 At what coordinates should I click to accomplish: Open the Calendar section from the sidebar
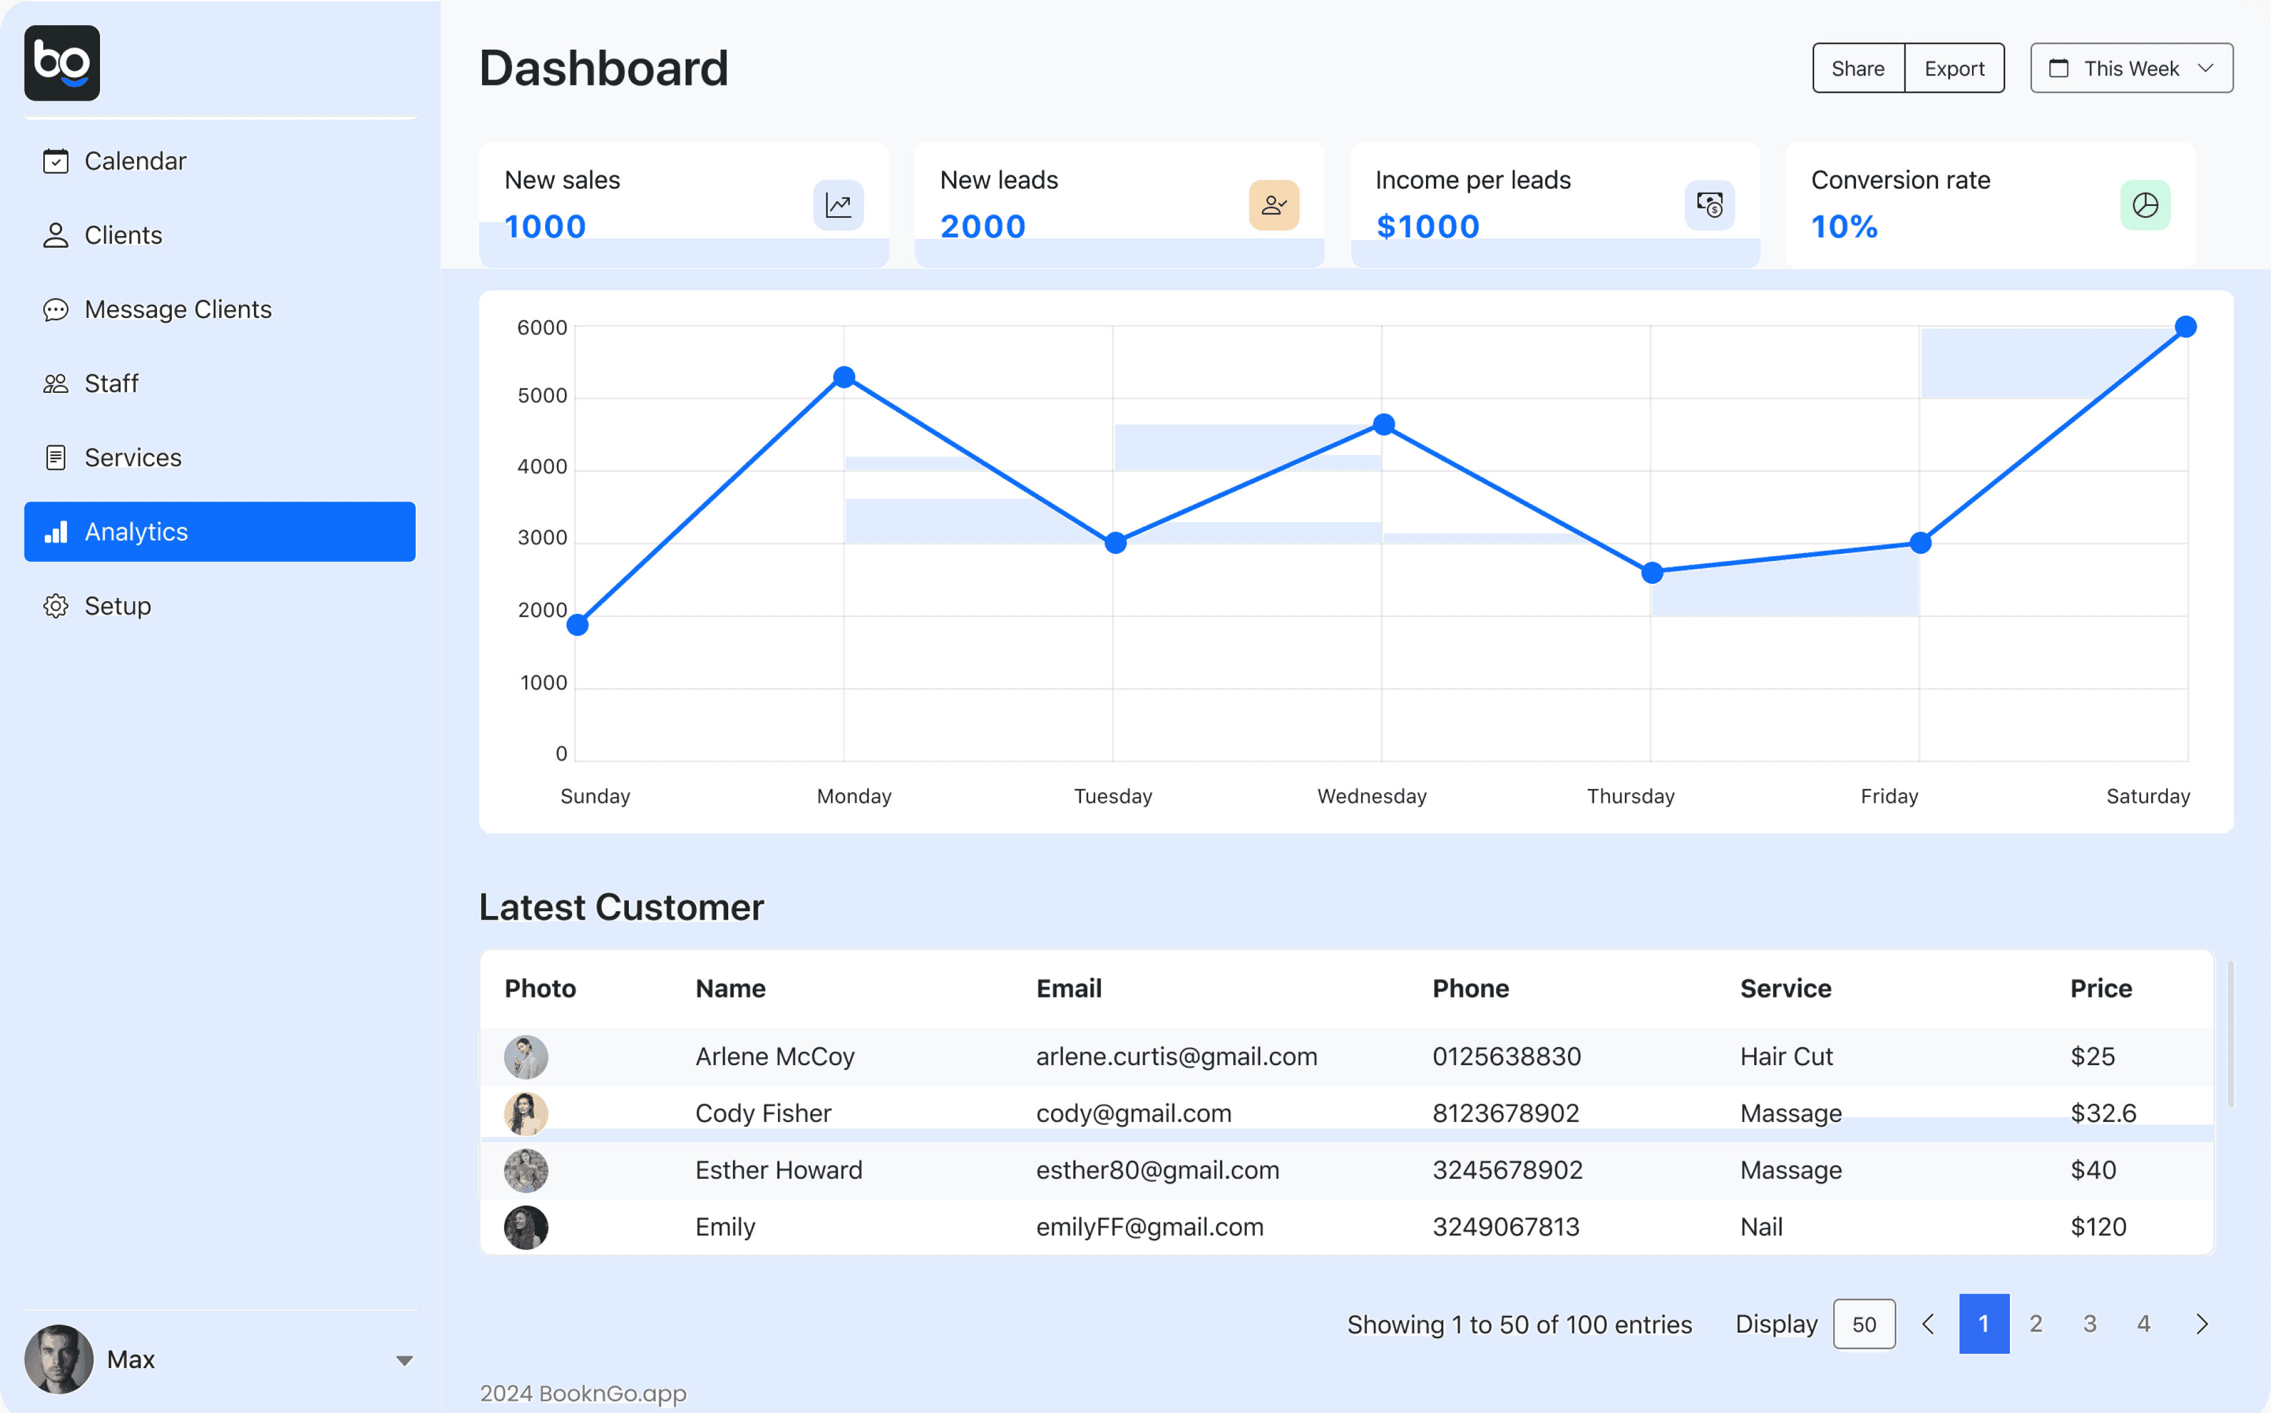[x=135, y=160]
